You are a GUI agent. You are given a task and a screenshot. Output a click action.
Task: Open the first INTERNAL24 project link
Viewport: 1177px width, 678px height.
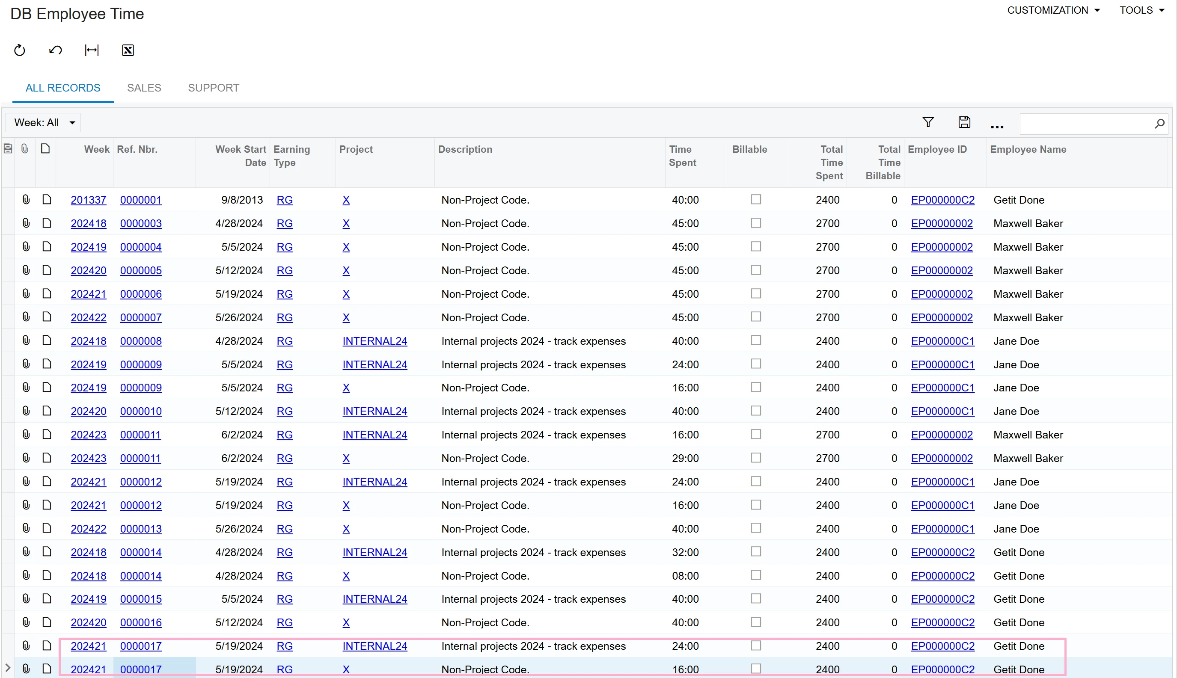(x=374, y=341)
